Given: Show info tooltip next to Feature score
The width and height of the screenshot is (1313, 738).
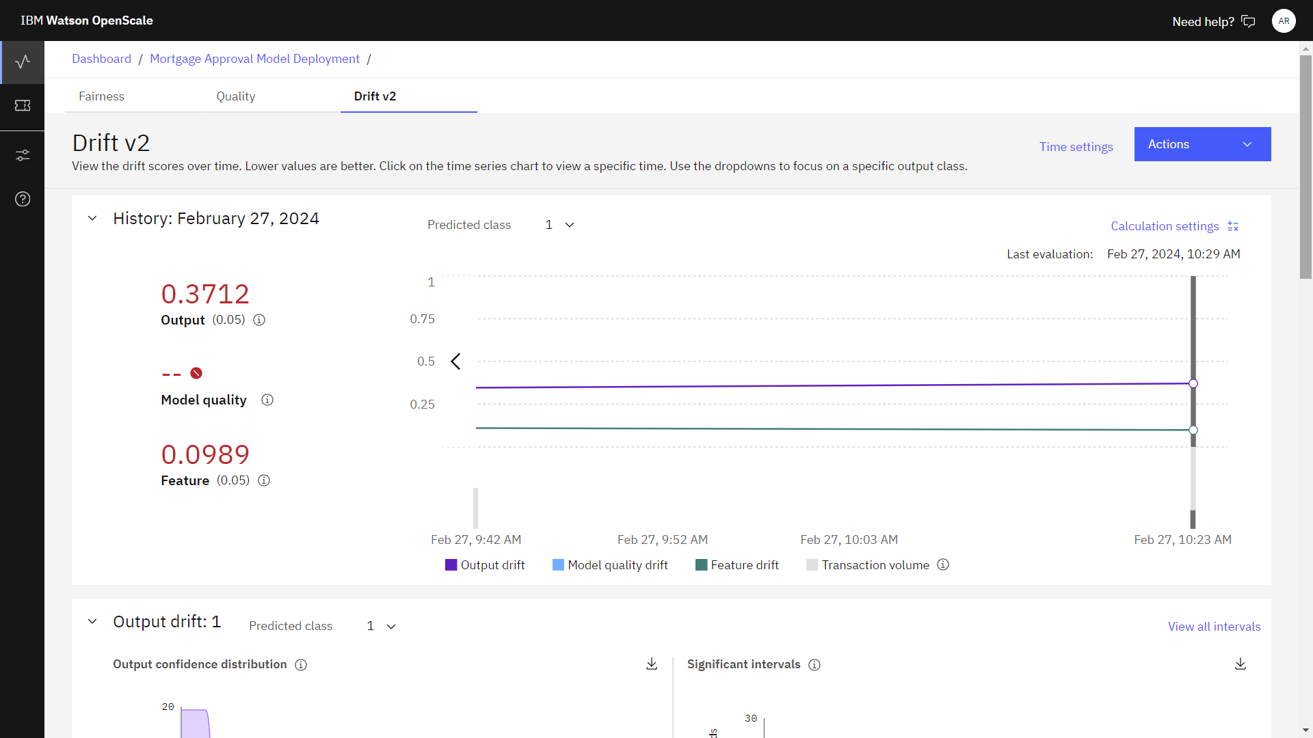Looking at the screenshot, I should click(264, 480).
